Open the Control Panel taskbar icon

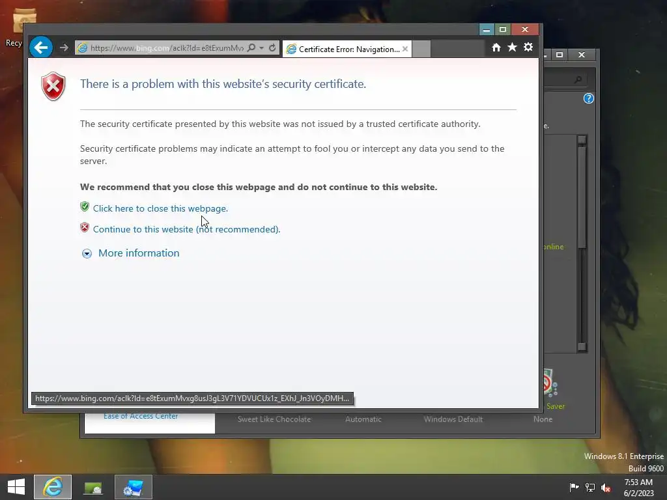click(133, 487)
